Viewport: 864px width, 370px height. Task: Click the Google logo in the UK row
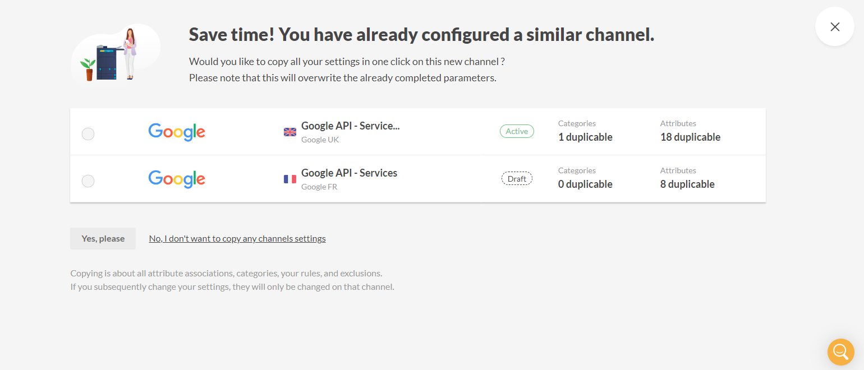click(177, 132)
